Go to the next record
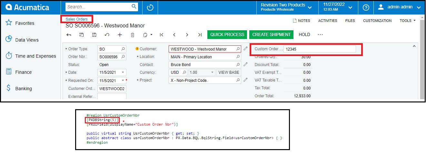 click(187, 35)
